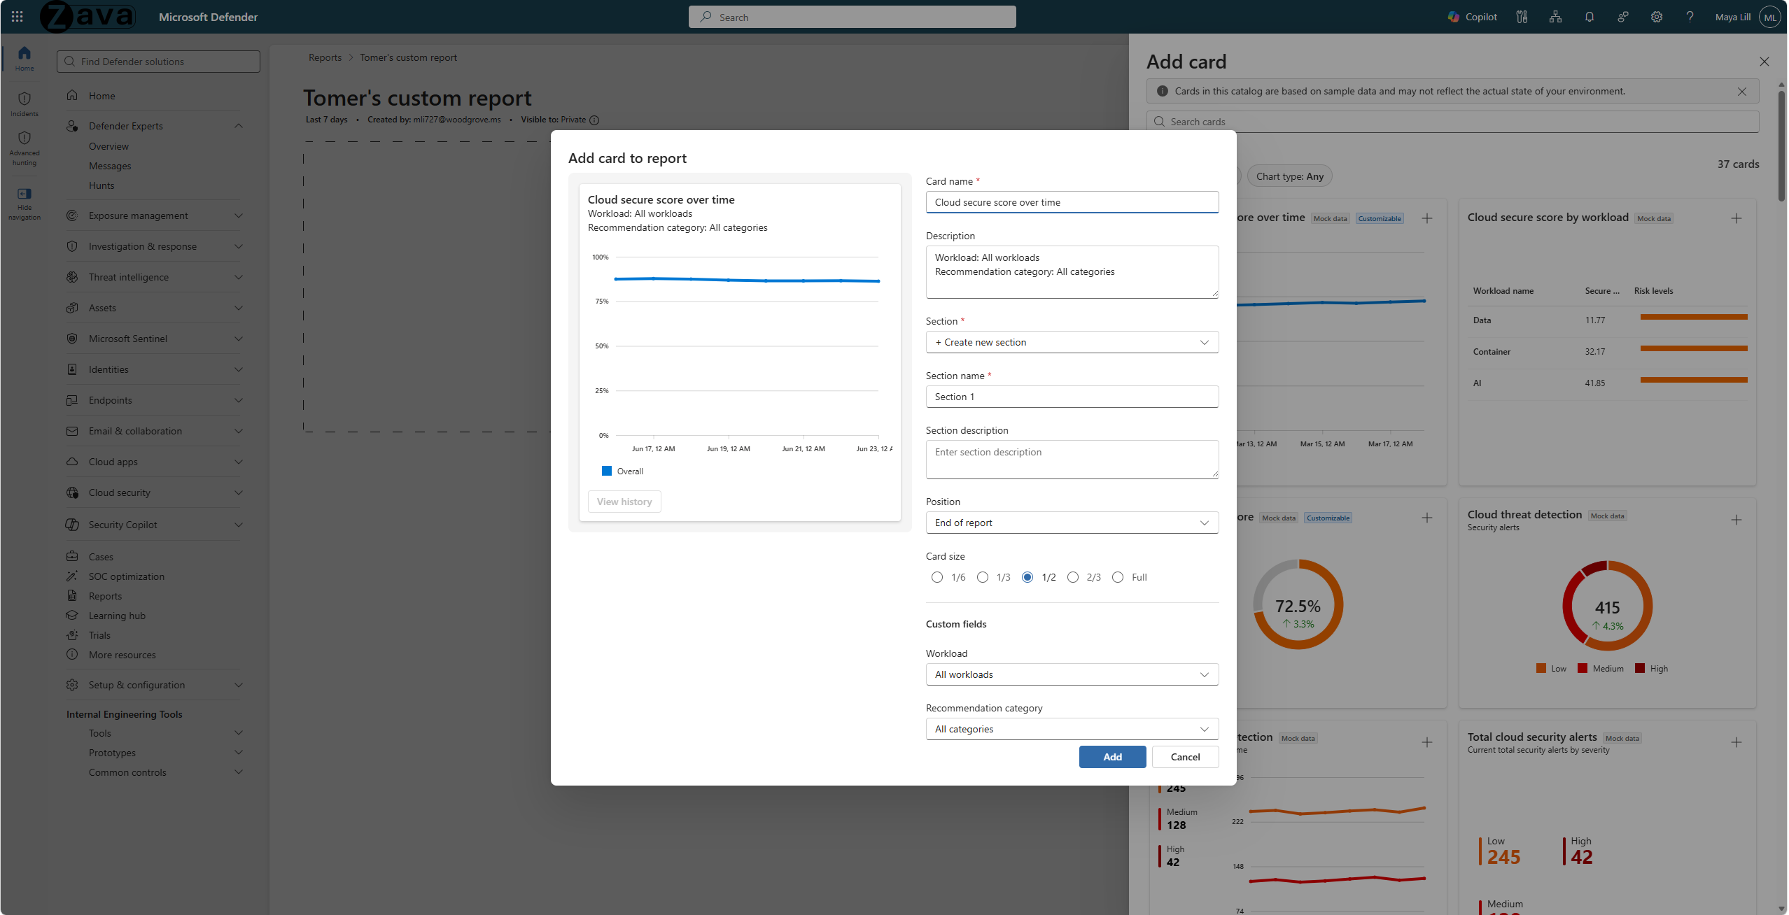
Task: Add the Cloud secure score by workload card
Action: [x=1737, y=218]
